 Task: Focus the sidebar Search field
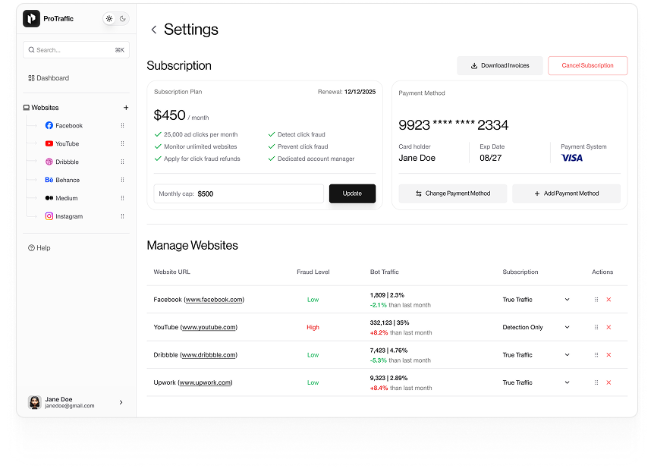click(x=76, y=50)
